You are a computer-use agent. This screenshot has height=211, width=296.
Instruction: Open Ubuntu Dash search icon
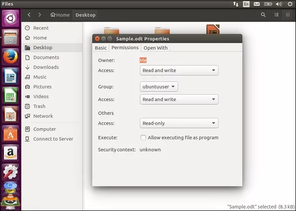click(x=10, y=19)
